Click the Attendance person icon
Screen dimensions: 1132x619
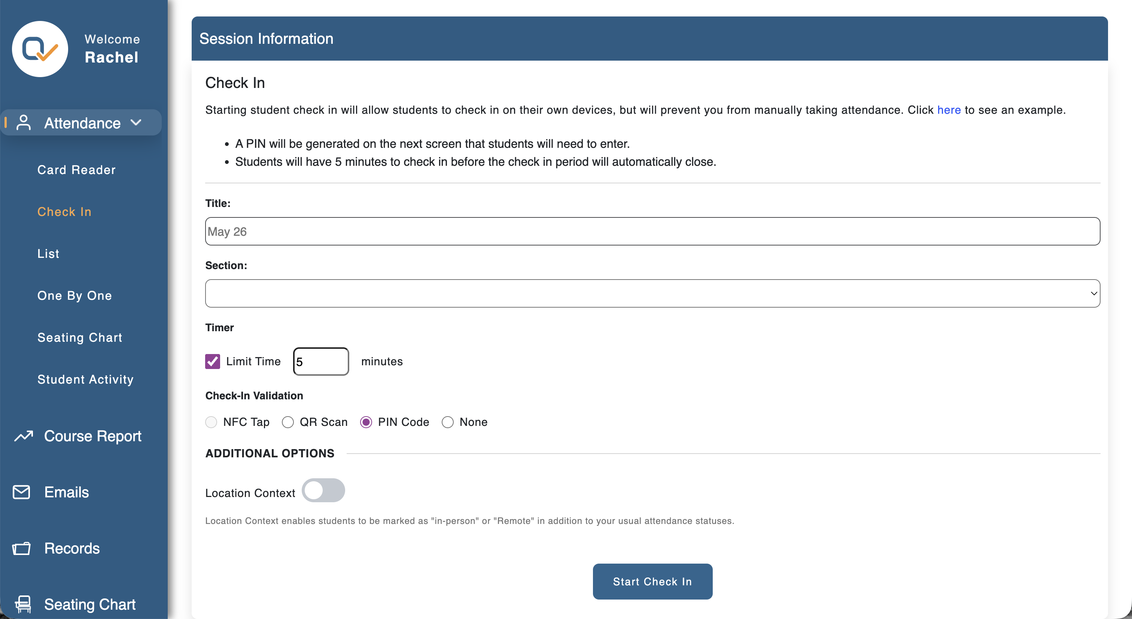23,123
